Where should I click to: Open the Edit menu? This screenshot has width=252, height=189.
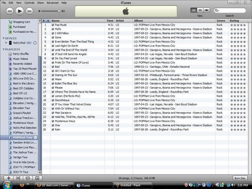pos(11,3)
